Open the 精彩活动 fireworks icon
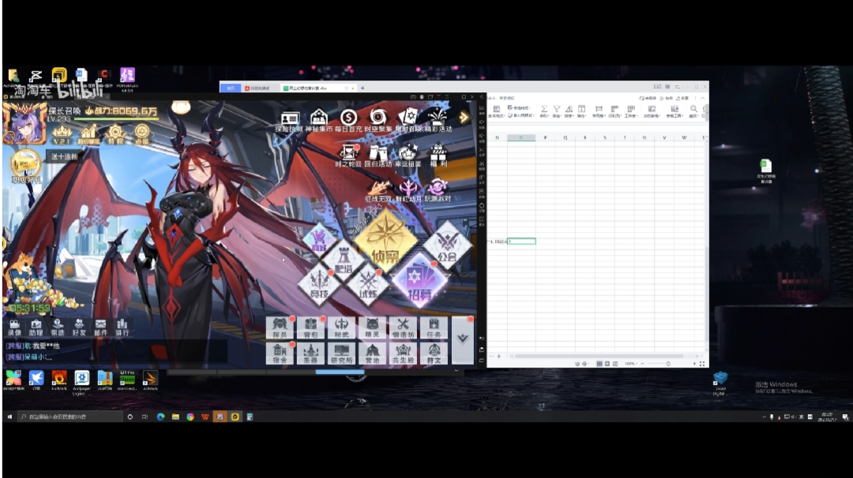Viewport: 853px width, 478px height. click(x=438, y=121)
